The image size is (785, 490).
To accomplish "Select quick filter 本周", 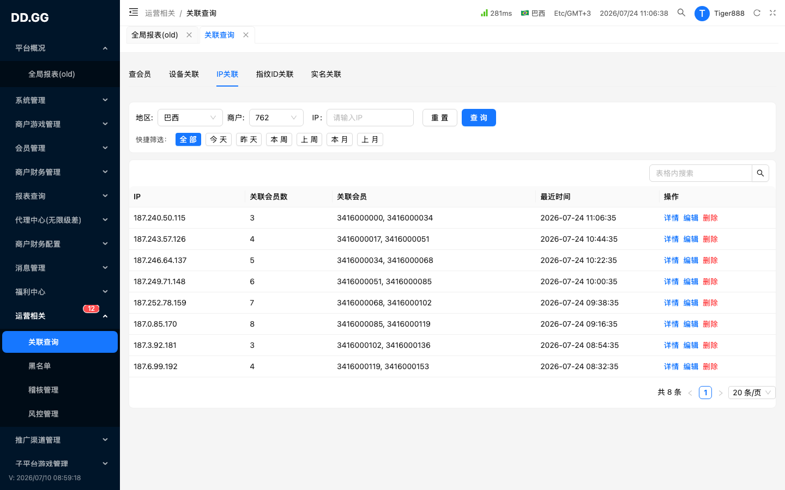I will (x=279, y=139).
